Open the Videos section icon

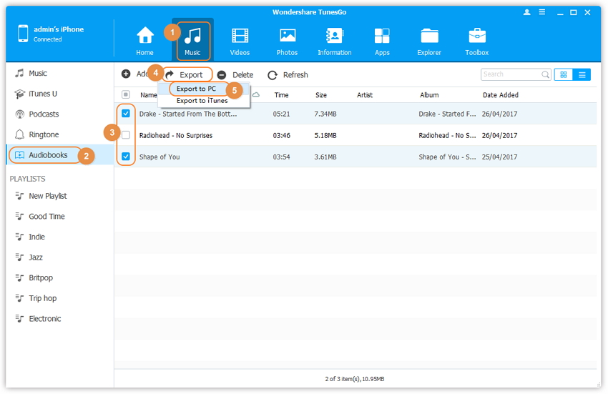[x=240, y=36]
